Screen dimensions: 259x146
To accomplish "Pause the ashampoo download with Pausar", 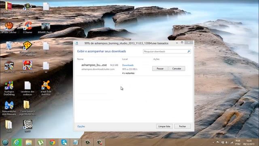I will click(160, 69).
